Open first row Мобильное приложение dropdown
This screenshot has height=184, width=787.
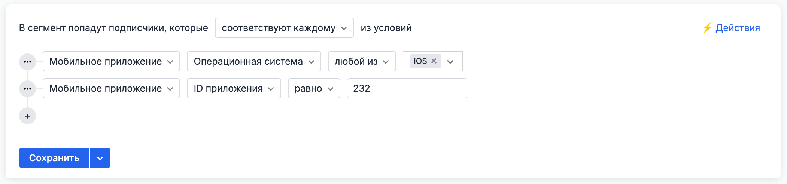pyautogui.click(x=111, y=62)
